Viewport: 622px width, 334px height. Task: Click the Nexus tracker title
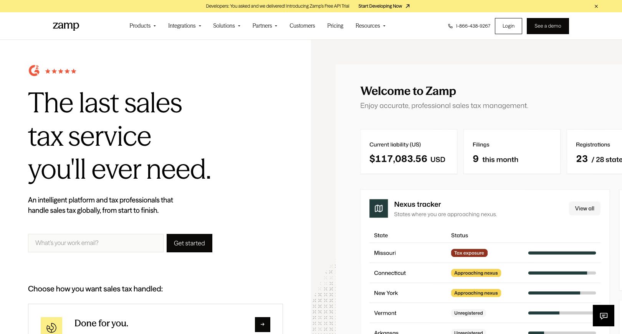(417, 204)
